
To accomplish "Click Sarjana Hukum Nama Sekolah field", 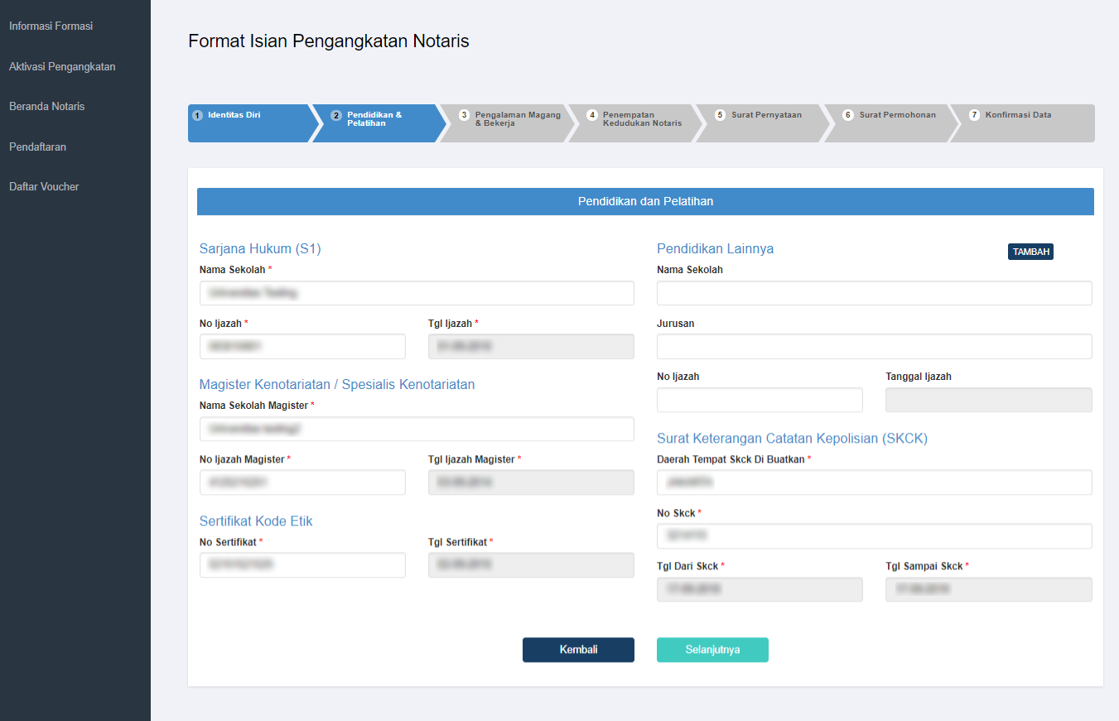I will coord(417,293).
